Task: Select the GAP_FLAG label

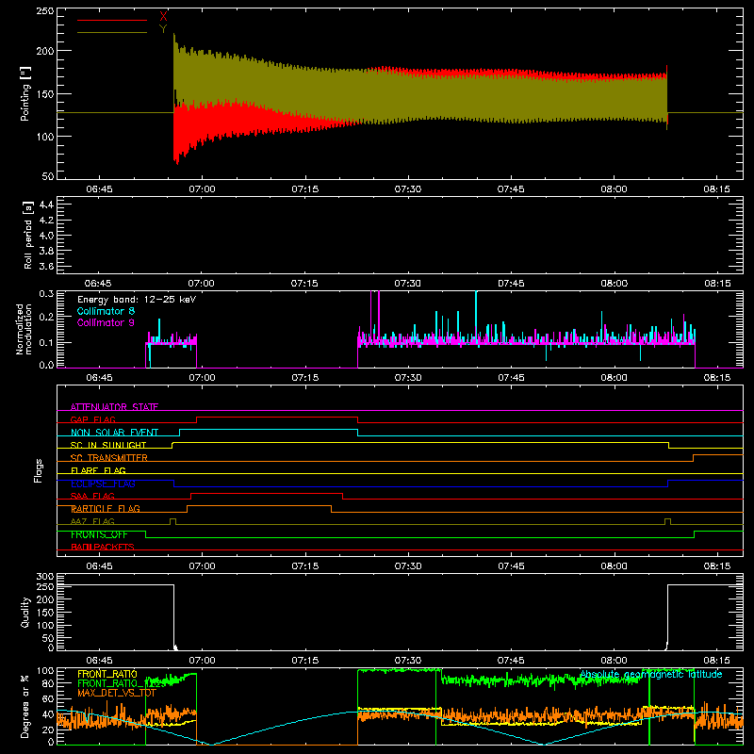Action: click(x=92, y=419)
